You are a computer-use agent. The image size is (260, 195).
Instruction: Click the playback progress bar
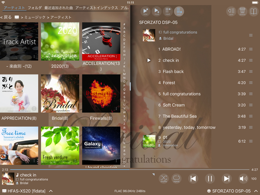[130, 169]
